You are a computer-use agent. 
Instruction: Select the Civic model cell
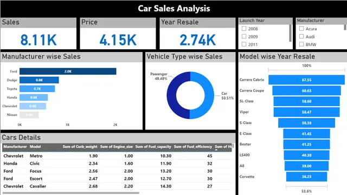tap(35, 164)
